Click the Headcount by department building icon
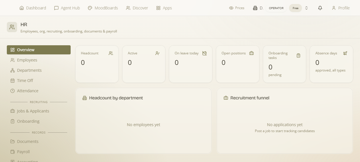360x162 pixels. coord(85,98)
